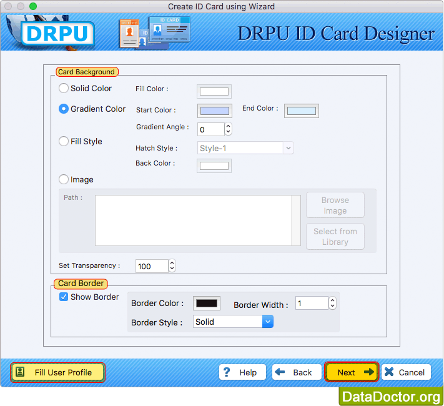The image size is (444, 406).
Task: Click the Gradient Angle value field
Action: coord(211,129)
